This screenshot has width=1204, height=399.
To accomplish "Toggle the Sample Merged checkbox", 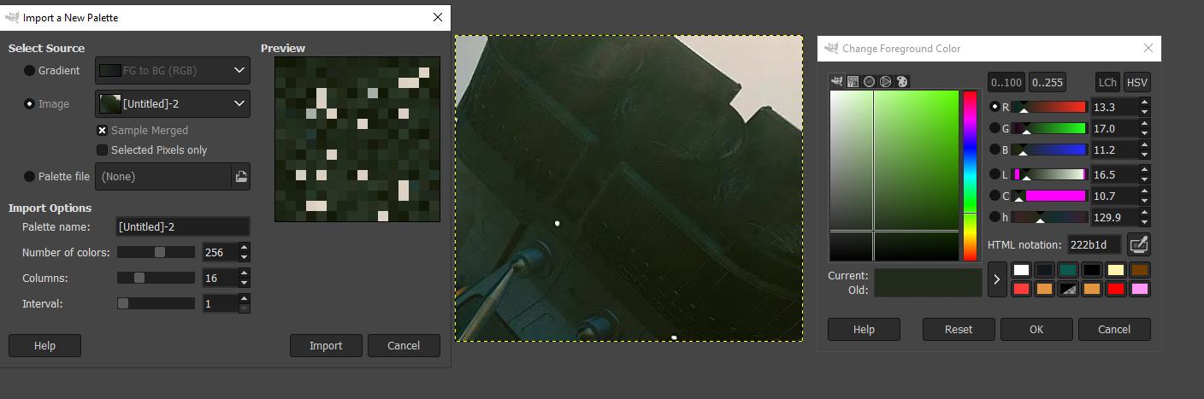I will click(x=103, y=131).
